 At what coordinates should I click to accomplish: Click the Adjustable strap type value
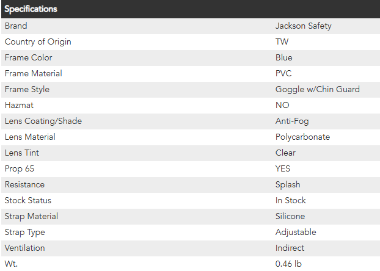[296, 232]
